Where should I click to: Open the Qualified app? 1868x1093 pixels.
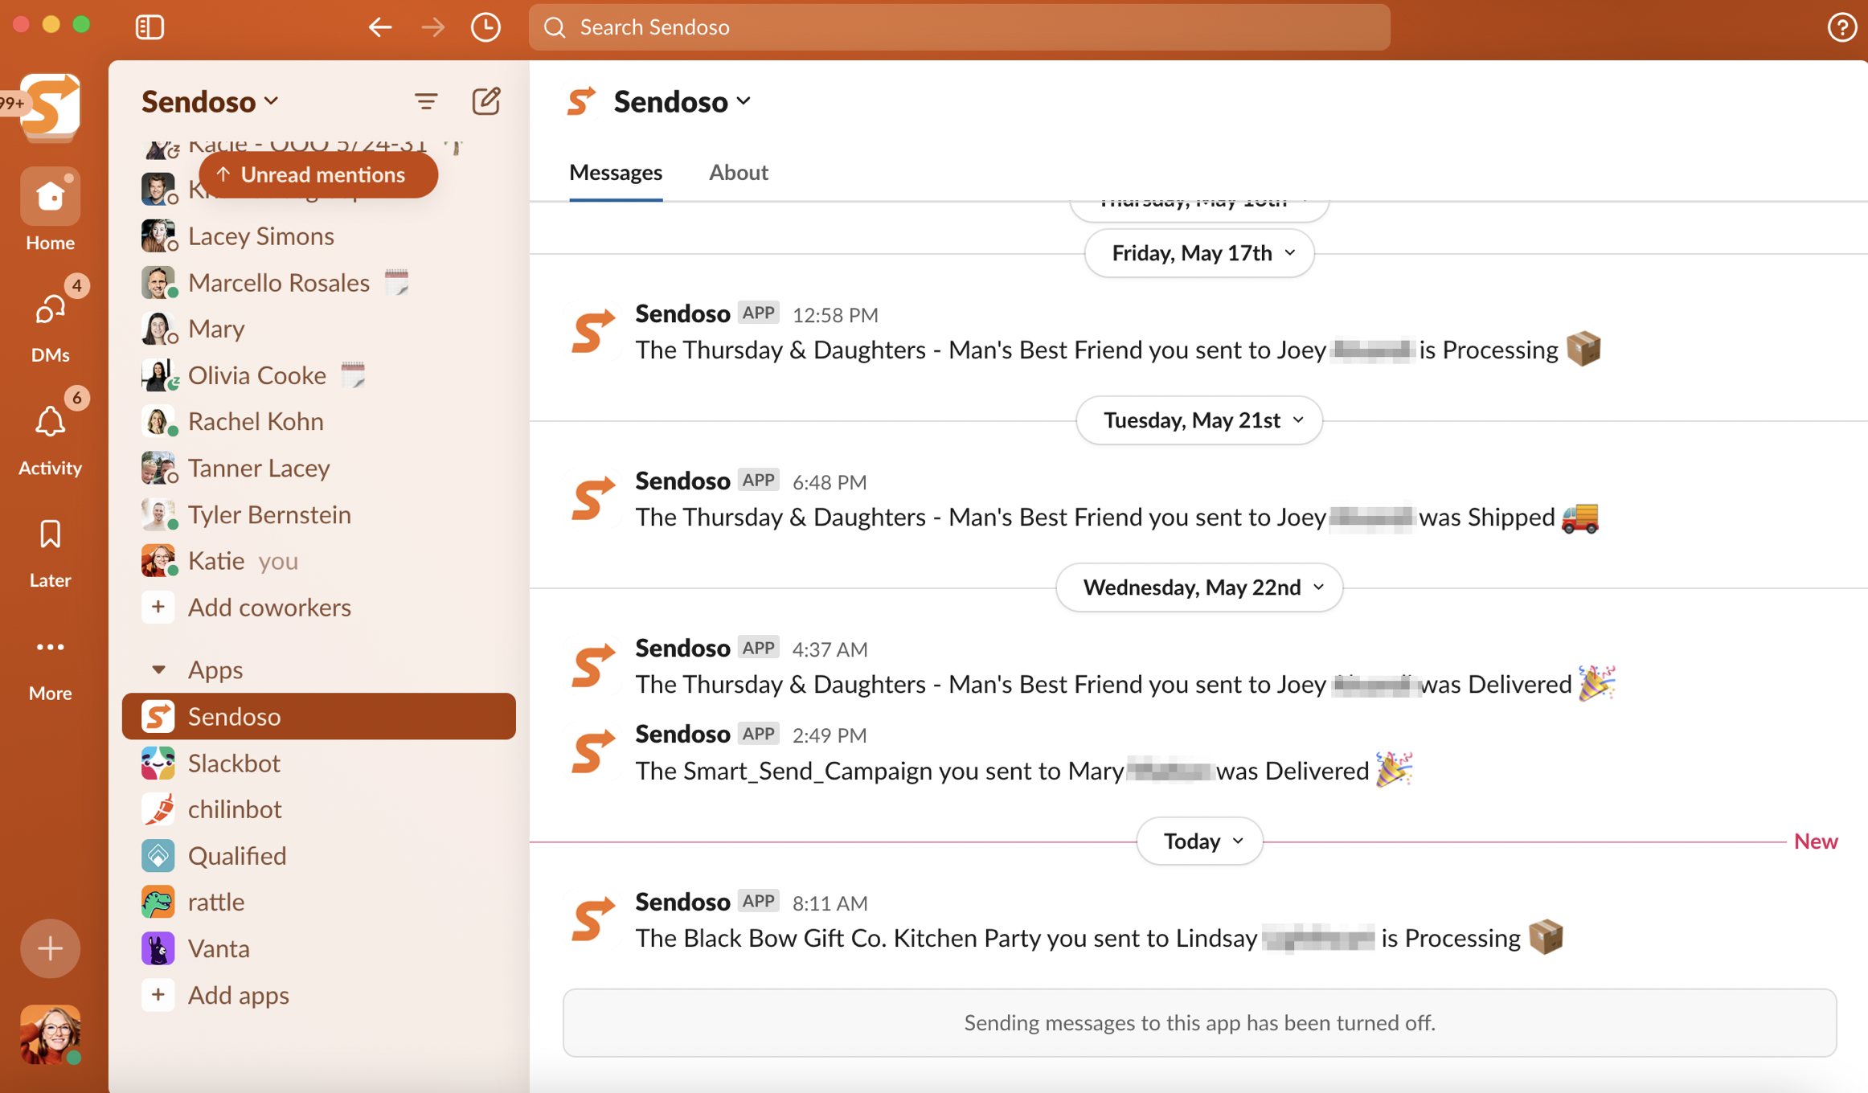[x=318, y=856]
